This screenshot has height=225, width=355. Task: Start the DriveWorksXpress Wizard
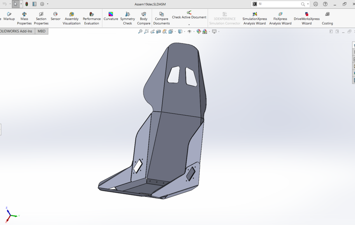(x=307, y=18)
